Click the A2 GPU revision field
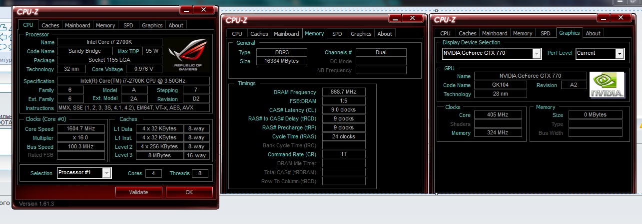 575,85
